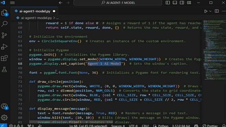The height and width of the screenshot is (127, 226).
Task: Click window = pygame.display.set_mode on line 67
Action: (x=95, y=59)
